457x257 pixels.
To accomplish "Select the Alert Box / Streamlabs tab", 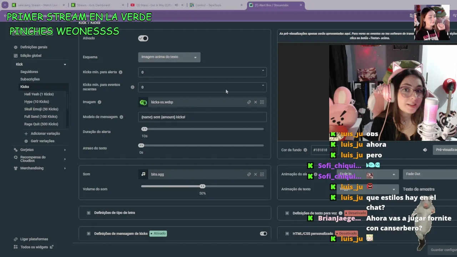I will [x=271, y=5].
